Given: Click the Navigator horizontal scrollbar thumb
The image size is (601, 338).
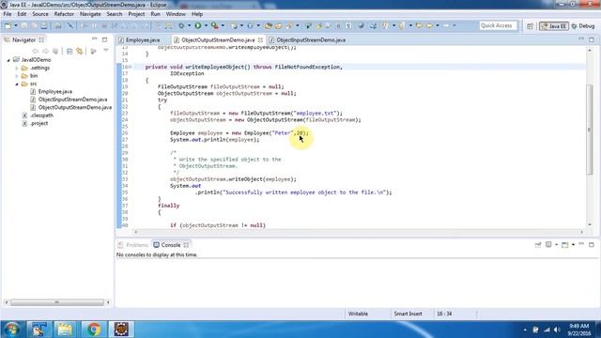Looking at the screenshot, I should (56, 302).
